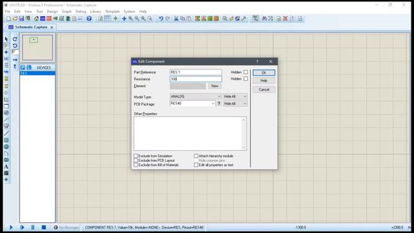Screen dimensions: 414x233
Task: Click OK in Edit Component dialog
Action: coord(264,72)
